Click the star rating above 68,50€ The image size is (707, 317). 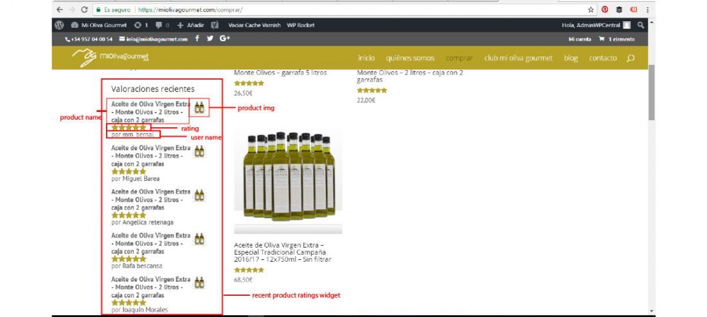(x=249, y=270)
